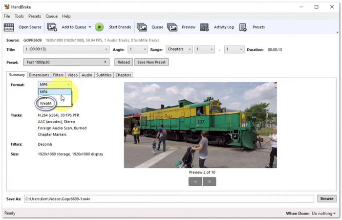
Task: Click the Add to Queue picture icon
Action: coord(52,27)
